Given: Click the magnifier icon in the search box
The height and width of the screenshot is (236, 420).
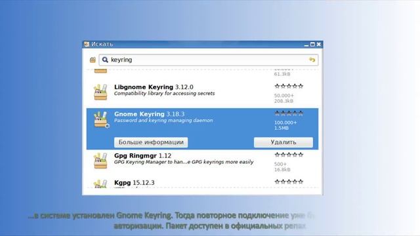Looking at the screenshot, I should [105, 60].
